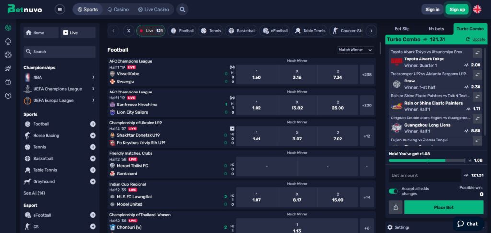Open the Match Winner dropdown
Screen dimensions: 491x233
click(x=355, y=50)
